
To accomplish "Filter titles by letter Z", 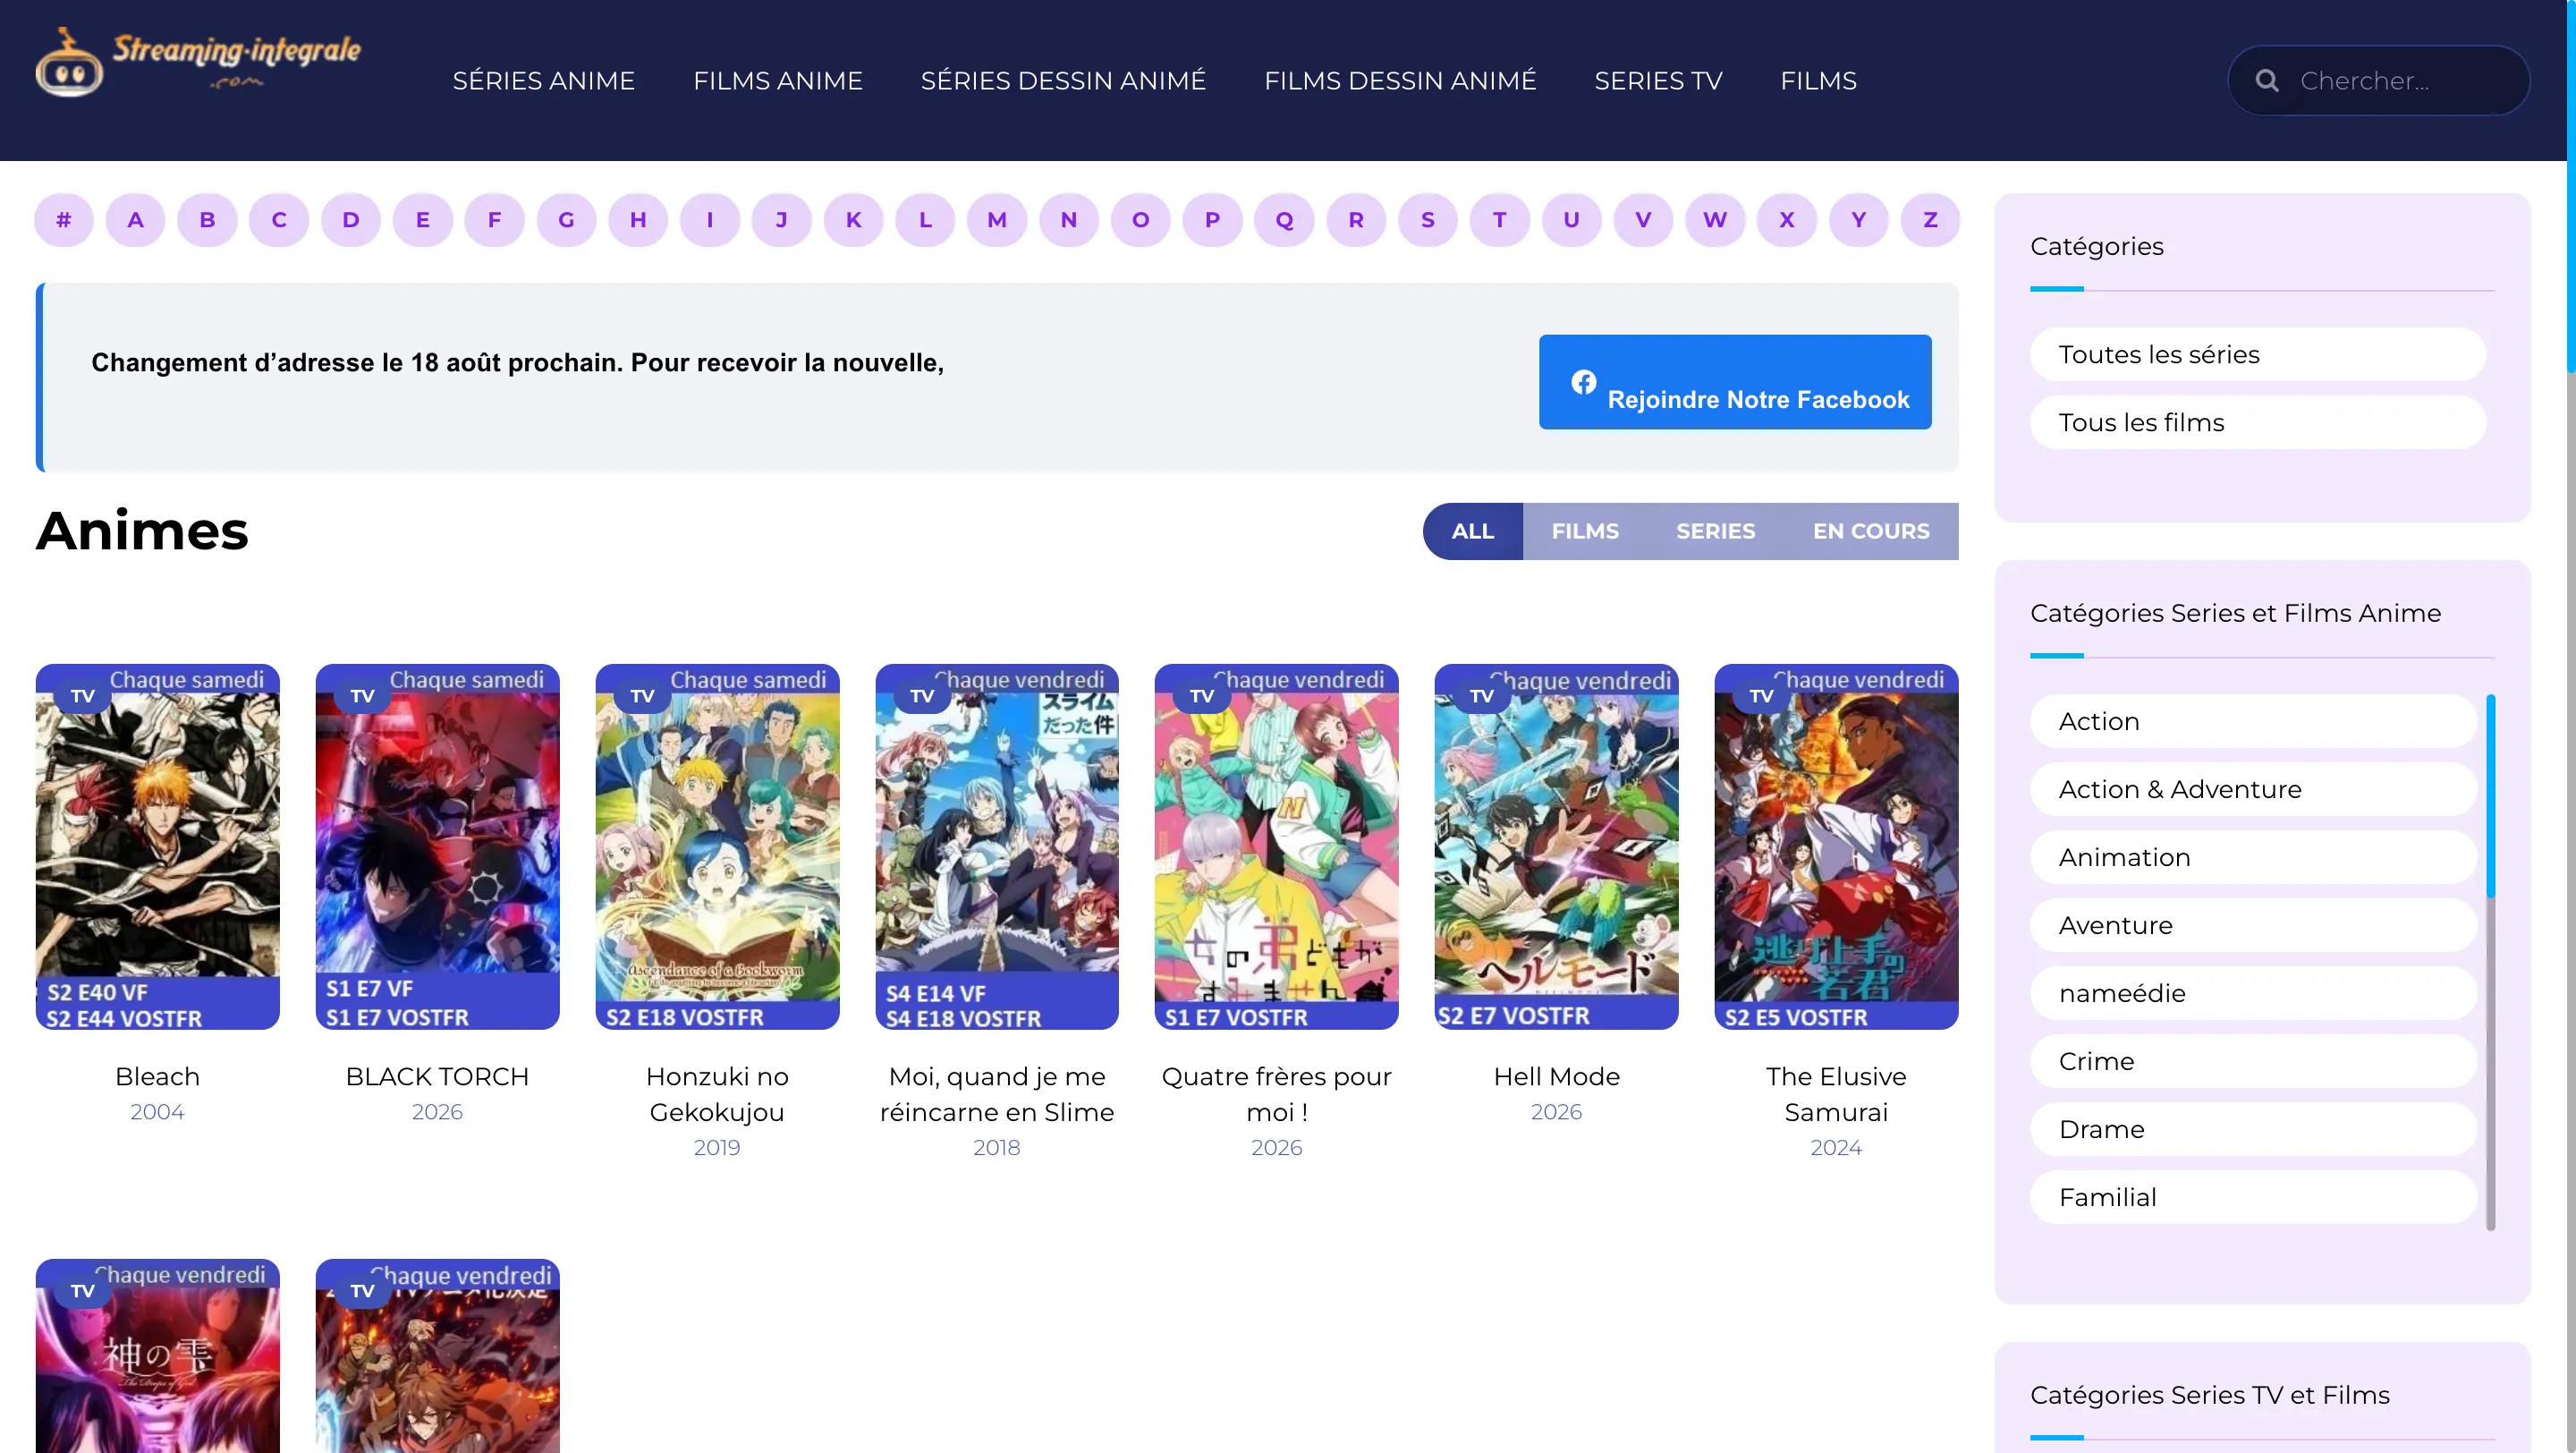I will [x=1930, y=220].
